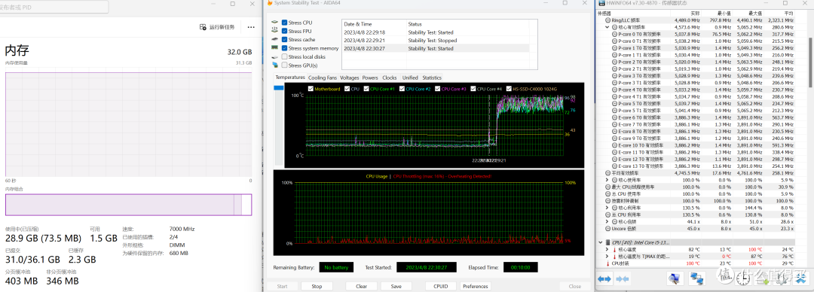Uncheck the Stress FPU checkbox
This screenshot has height=292, width=814.
[284, 31]
